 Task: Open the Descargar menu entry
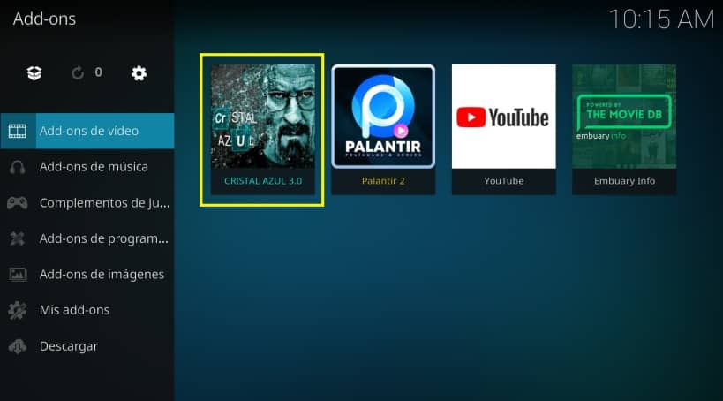[87, 346]
